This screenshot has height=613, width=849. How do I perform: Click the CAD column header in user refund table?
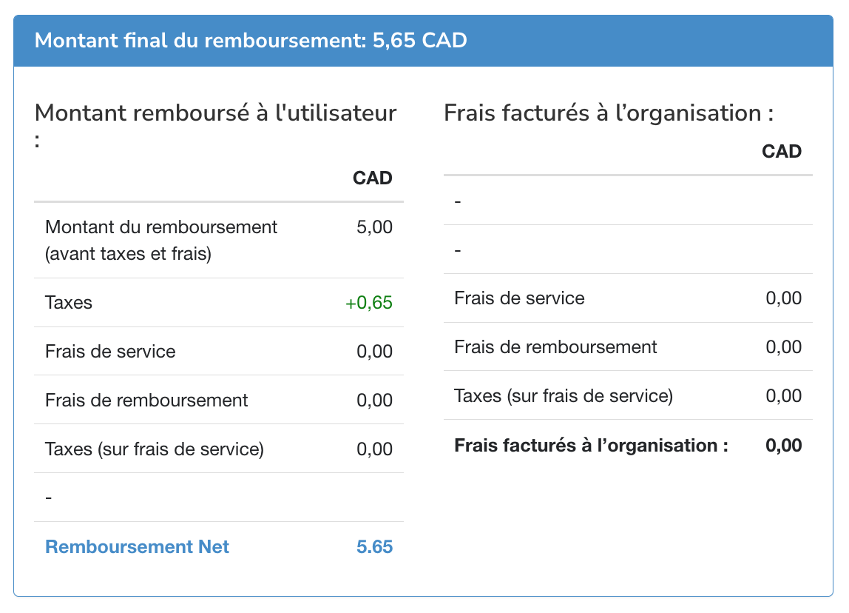point(372,178)
